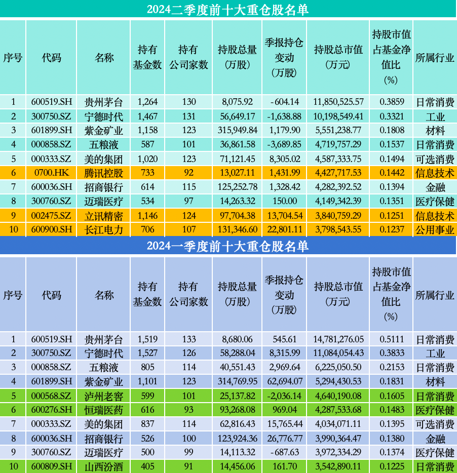Click share total '93,268.08'

pyautogui.click(x=238, y=410)
